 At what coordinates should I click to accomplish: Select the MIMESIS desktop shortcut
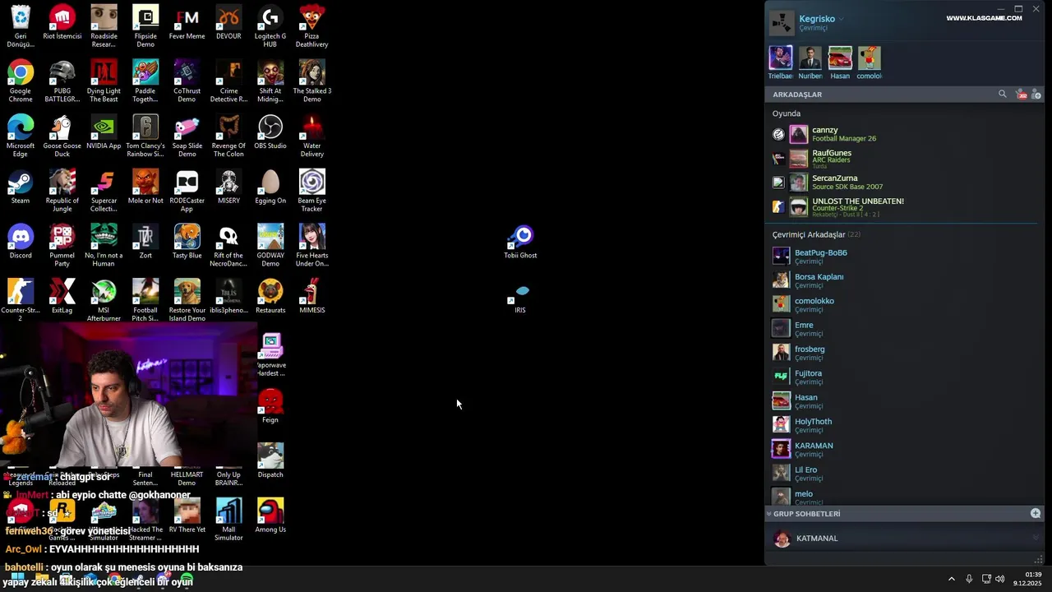tap(312, 297)
